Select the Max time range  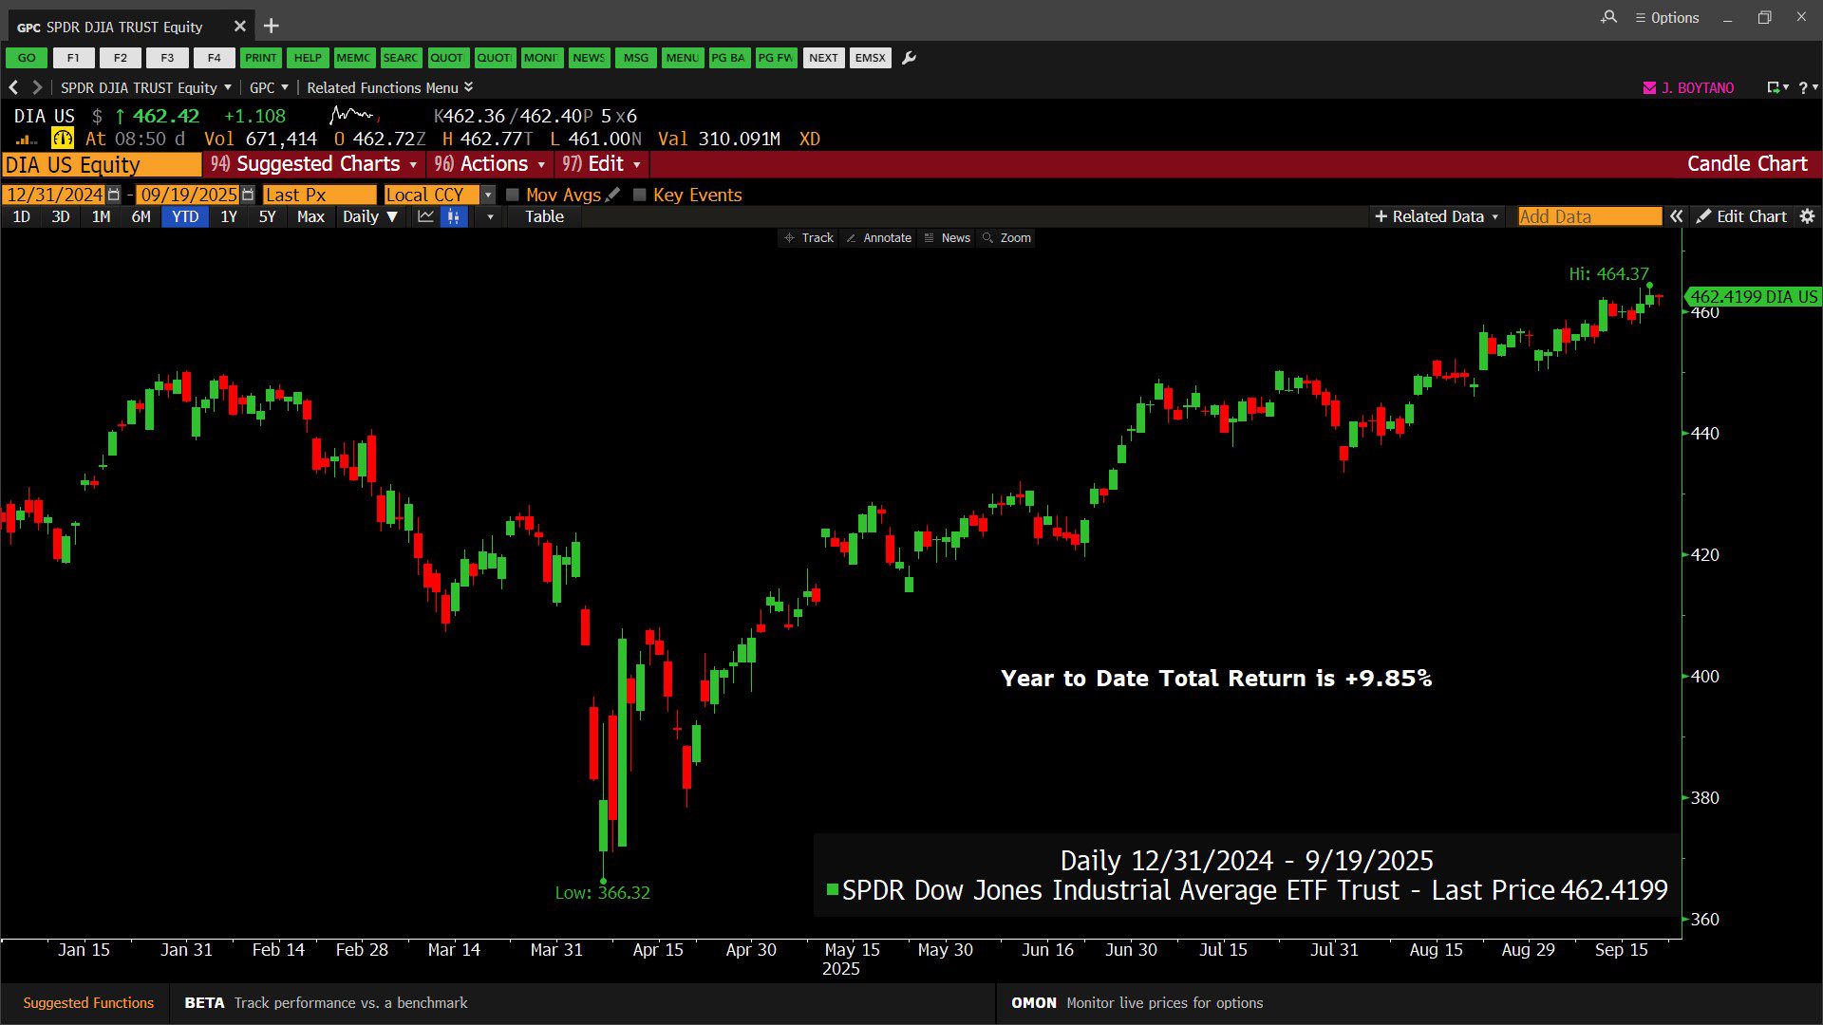click(310, 216)
